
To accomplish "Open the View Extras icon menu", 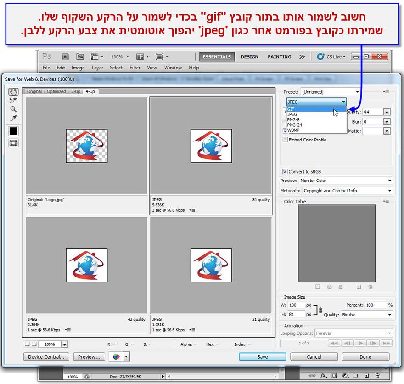I will click(x=97, y=56).
